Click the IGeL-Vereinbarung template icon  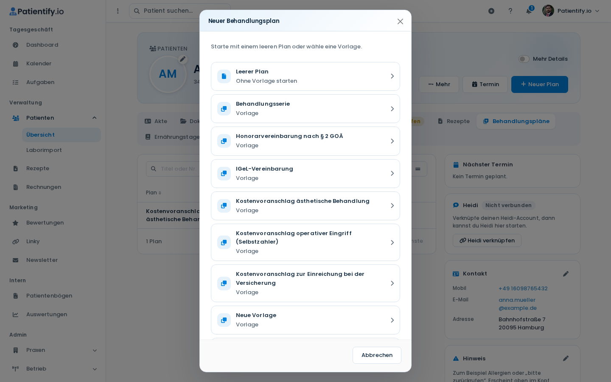coord(224,174)
